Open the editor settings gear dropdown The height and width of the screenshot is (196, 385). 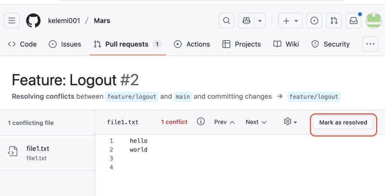(290, 122)
